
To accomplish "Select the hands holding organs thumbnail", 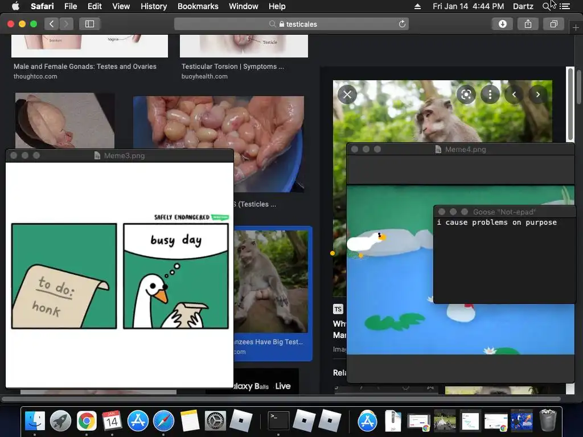I will (219, 123).
